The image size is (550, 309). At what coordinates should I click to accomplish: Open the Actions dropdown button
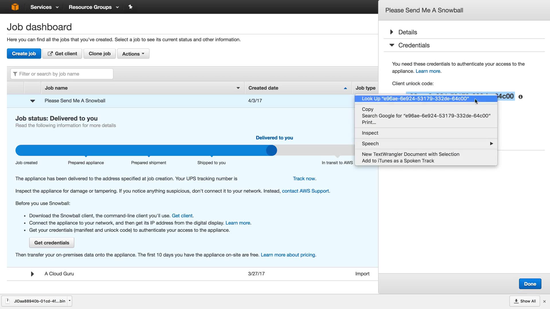click(x=133, y=54)
